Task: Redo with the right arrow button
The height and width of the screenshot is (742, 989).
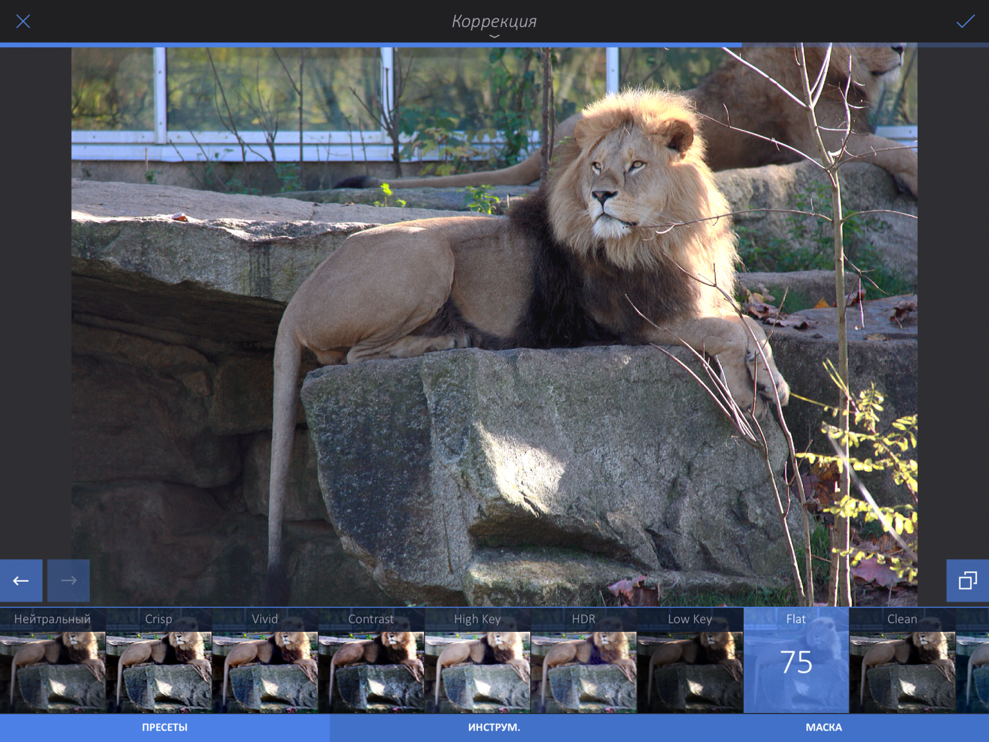Action: point(69,580)
